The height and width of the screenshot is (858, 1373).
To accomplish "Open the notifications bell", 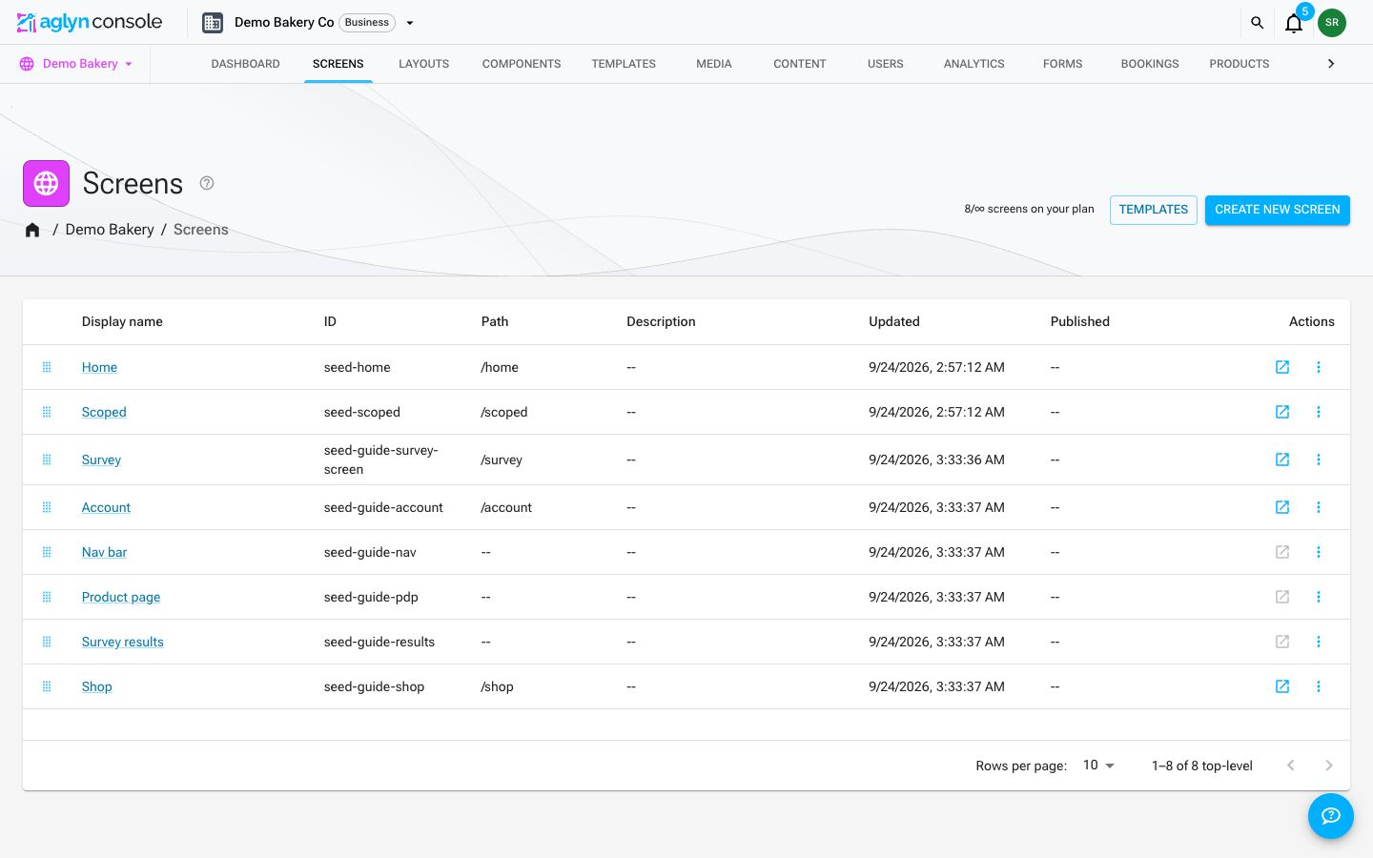I will tap(1293, 23).
